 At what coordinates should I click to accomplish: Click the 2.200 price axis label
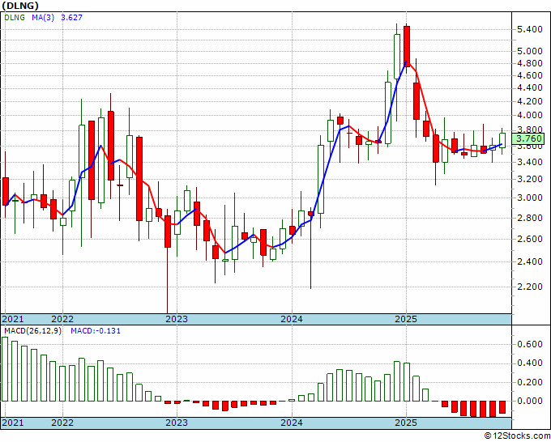coord(530,287)
